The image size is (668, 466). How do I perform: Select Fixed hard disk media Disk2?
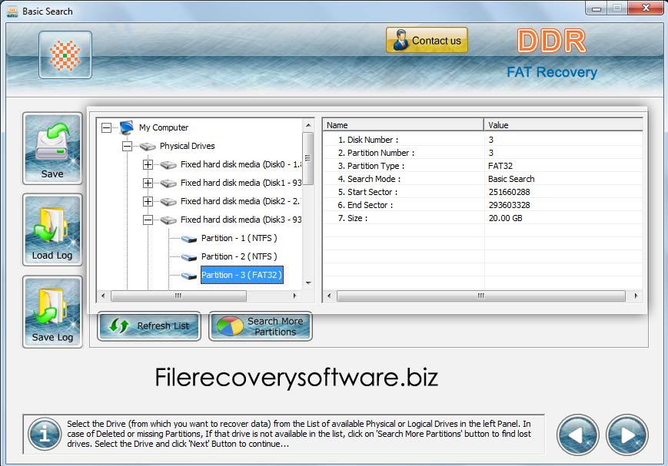coord(241,201)
